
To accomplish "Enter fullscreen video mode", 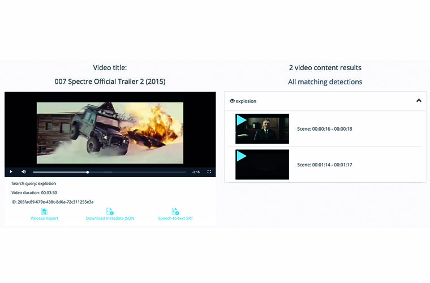I will pos(209,171).
